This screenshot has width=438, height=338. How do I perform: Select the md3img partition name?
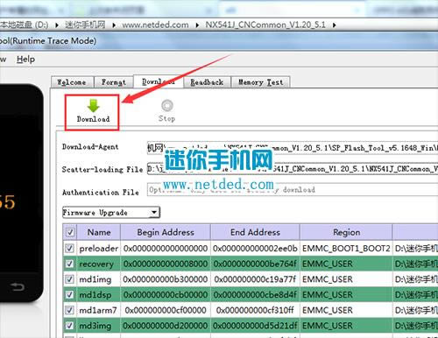[x=95, y=326]
